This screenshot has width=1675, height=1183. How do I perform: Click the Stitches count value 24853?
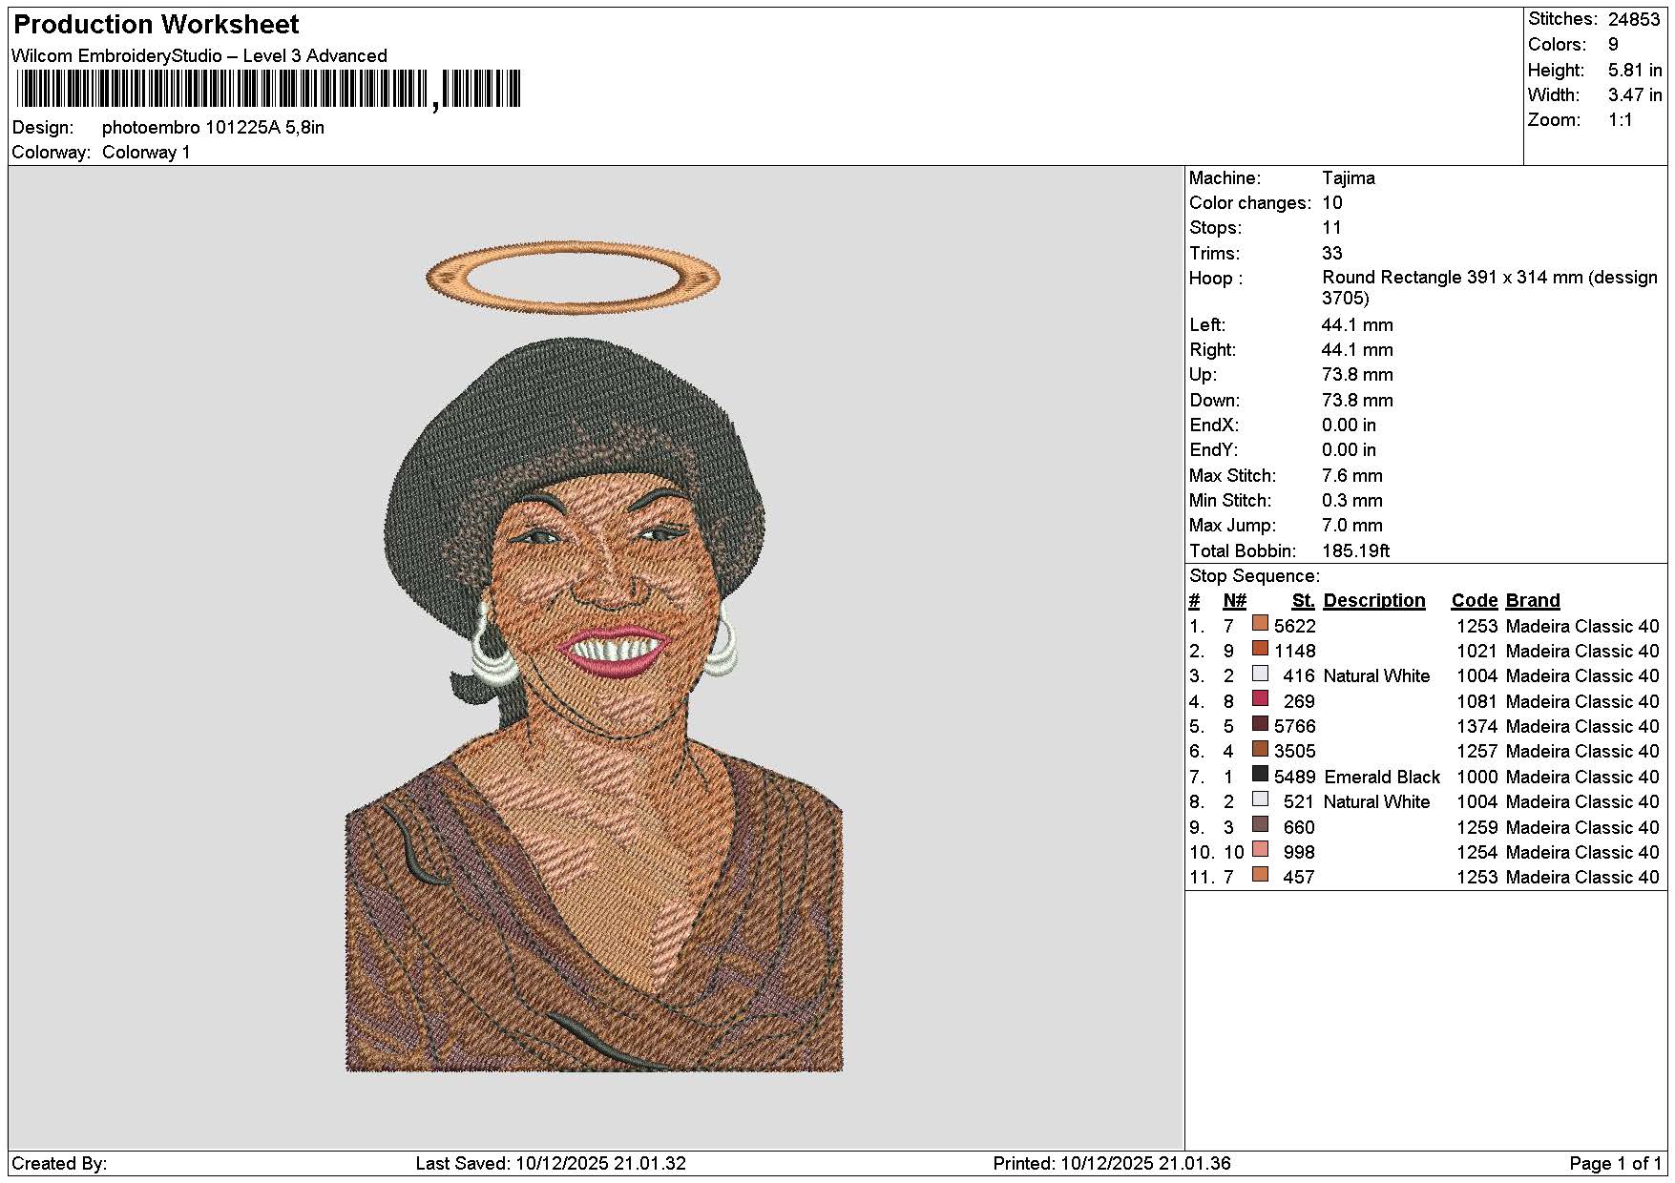pos(1634,19)
